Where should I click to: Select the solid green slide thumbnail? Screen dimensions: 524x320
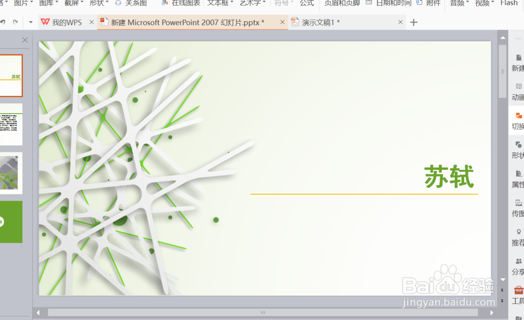coord(11,222)
